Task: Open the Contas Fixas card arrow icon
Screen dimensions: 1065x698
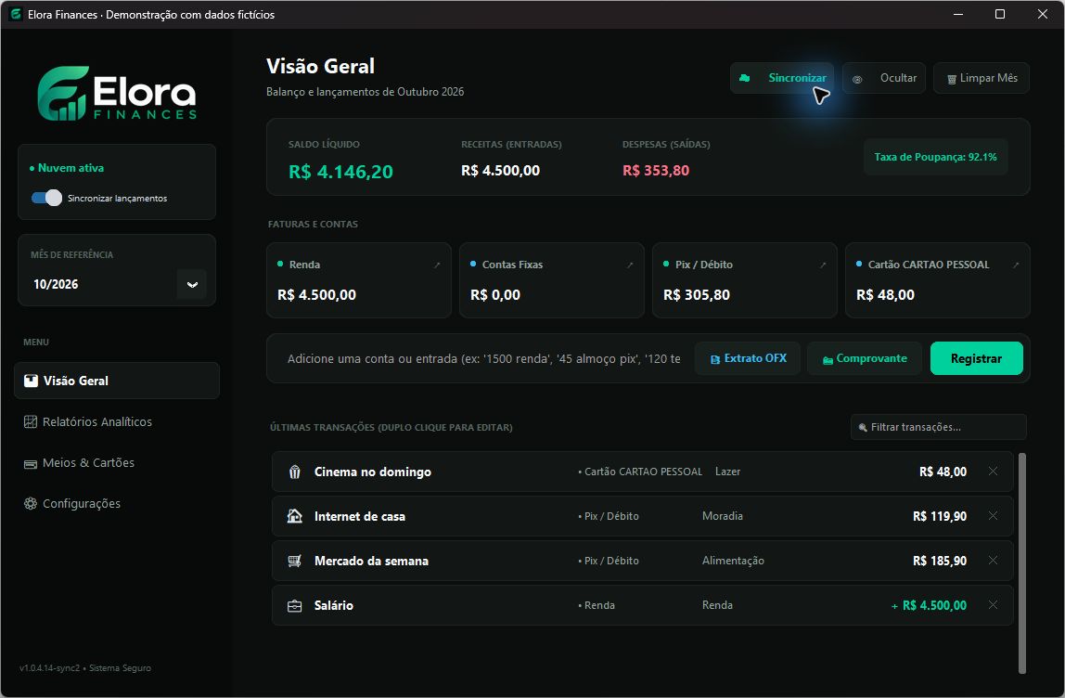Action: (630, 265)
